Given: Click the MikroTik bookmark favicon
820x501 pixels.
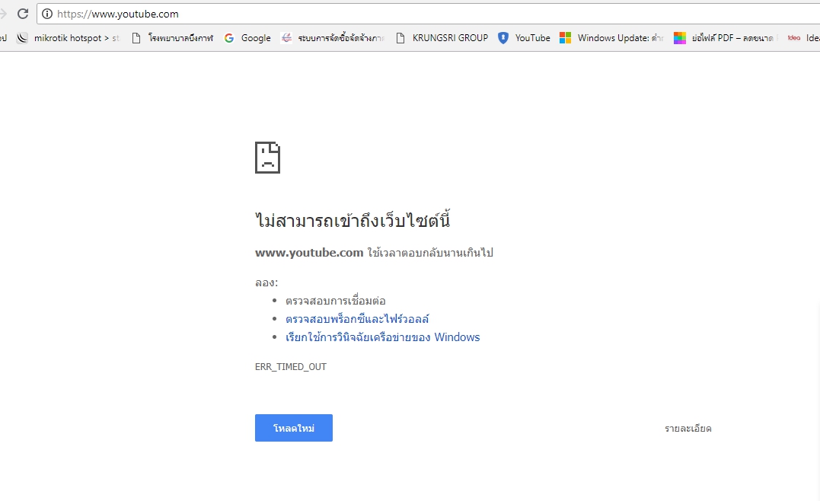Looking at the screenshot, I should (x=22, y=37).
